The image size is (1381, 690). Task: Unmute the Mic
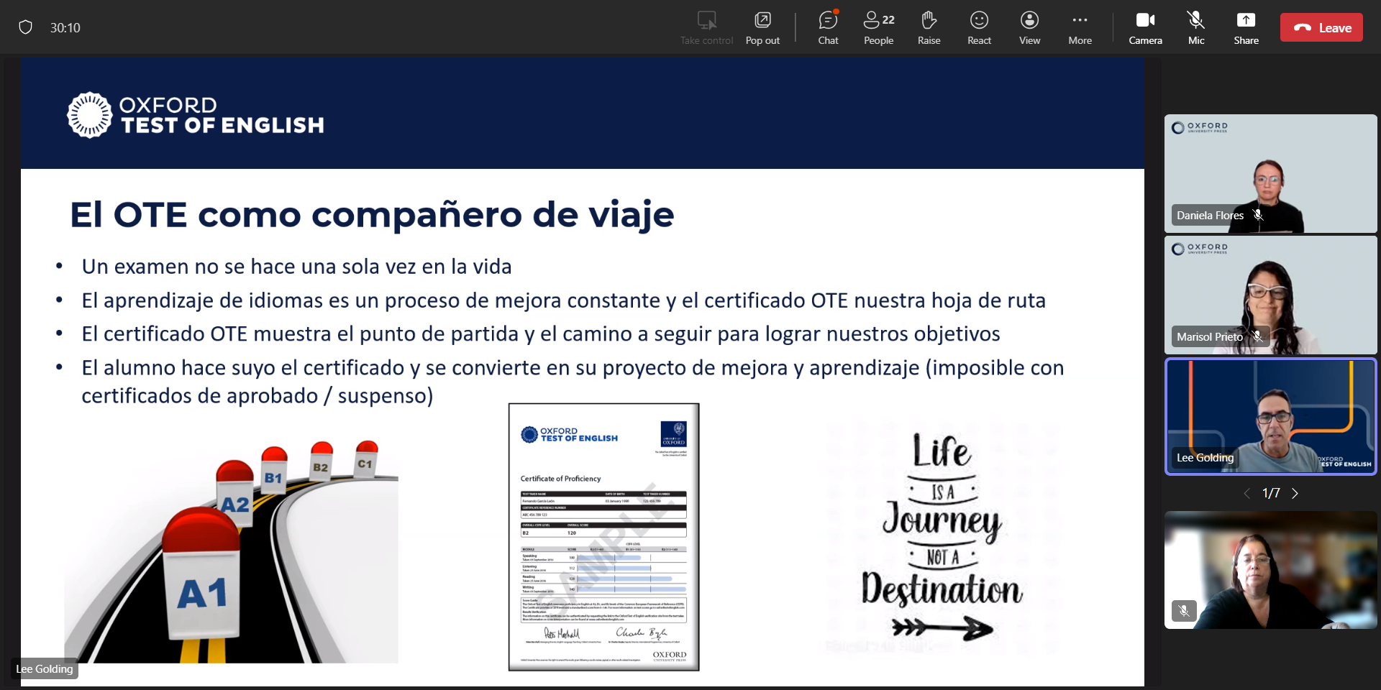[1196, 28]
